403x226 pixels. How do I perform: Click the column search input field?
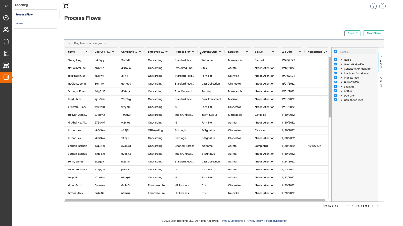pos(357,52)
